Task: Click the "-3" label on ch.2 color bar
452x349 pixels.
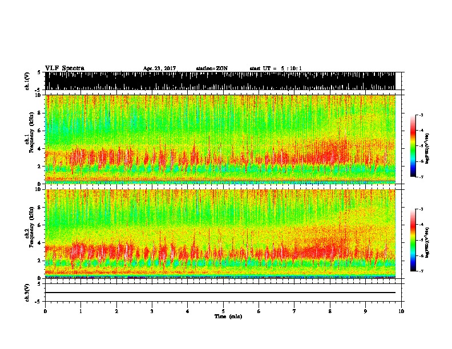Action: point(421,209)
